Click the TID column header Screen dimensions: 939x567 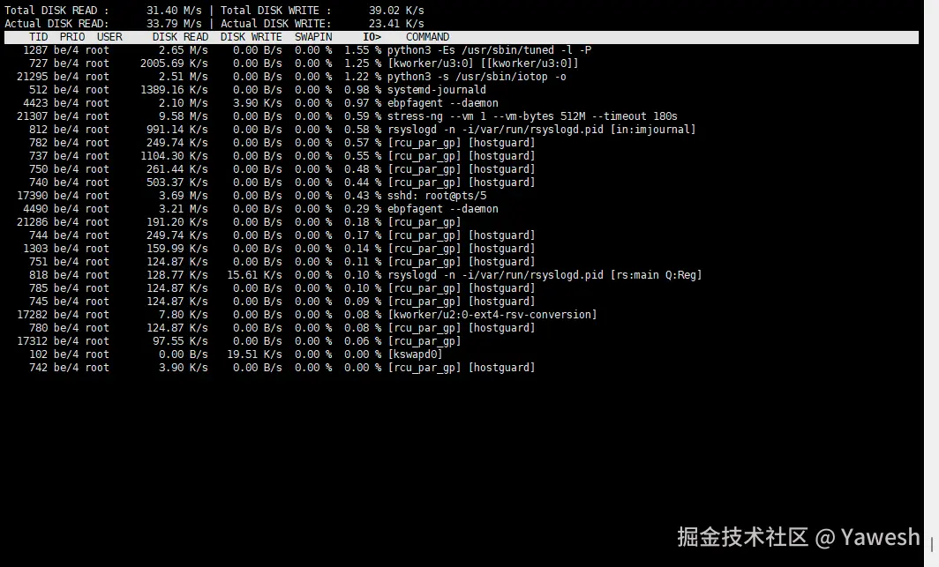38,37
